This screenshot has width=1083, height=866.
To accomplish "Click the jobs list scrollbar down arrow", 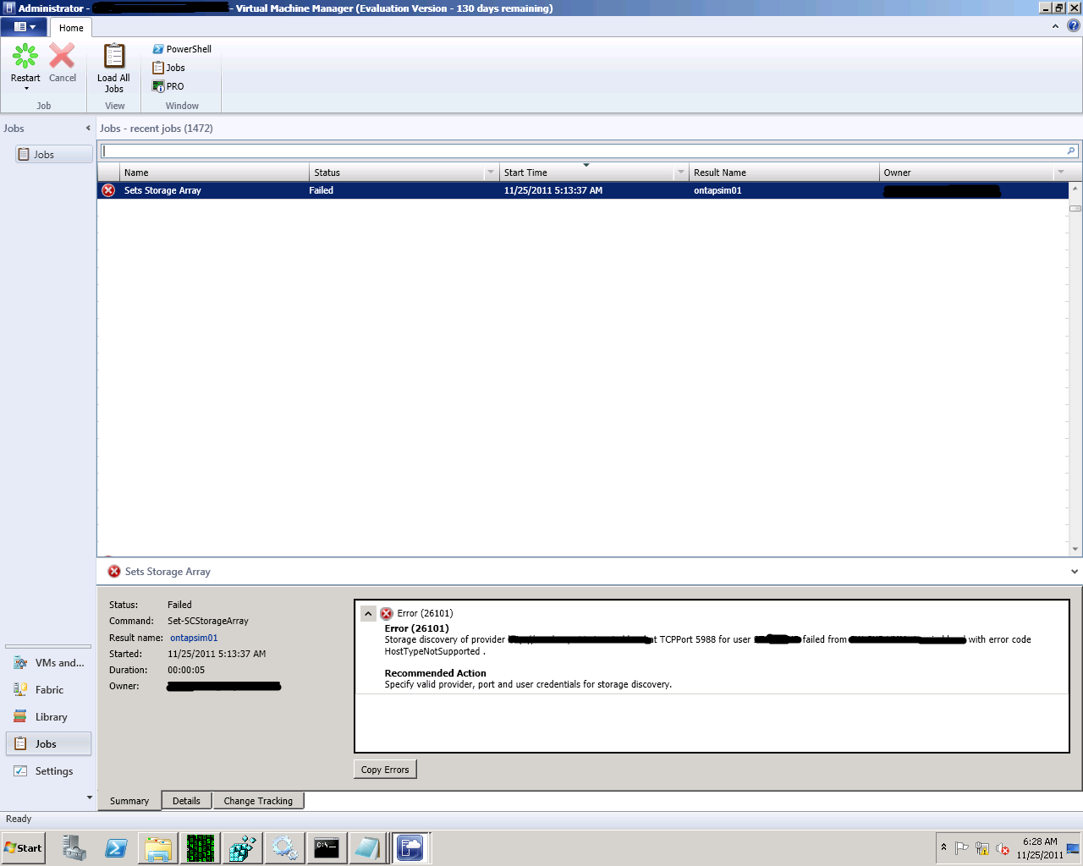I will 1075,550.
